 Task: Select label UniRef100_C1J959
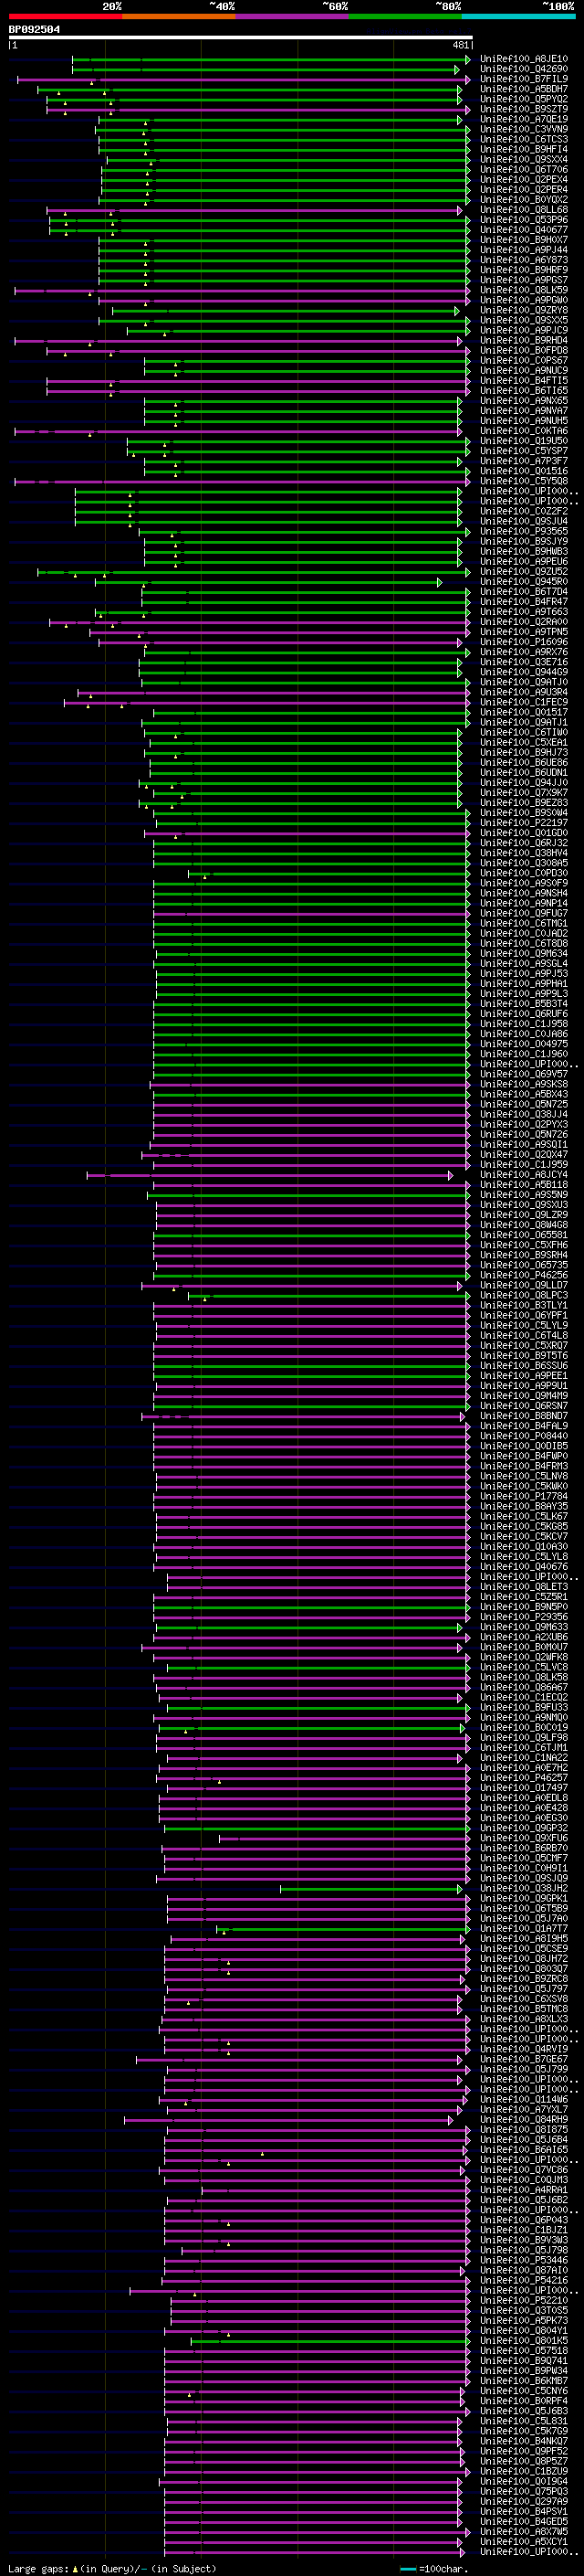coord(523,1165)
